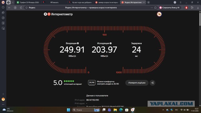
Task: Open the tab groups icon in sidebar
Action: click(x=3, y=13)
